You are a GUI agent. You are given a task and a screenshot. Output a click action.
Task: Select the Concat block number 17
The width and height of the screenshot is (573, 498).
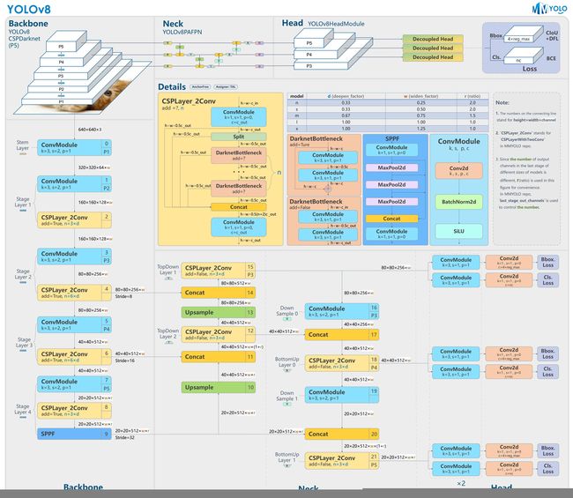(x=342, y=334)
